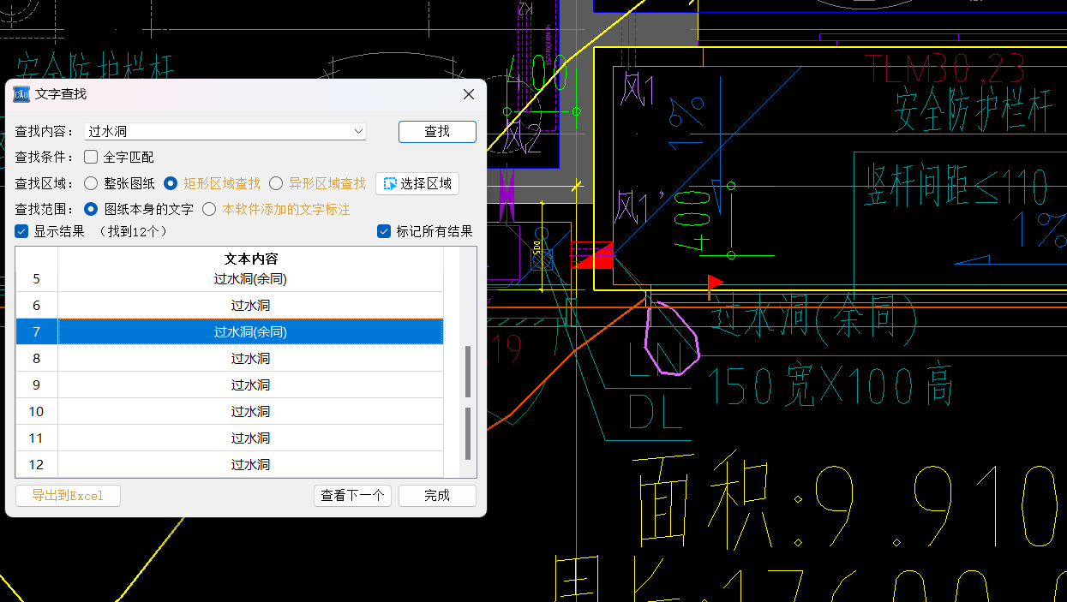
Task: Choose 本软件添加的文字标注 search range
Action: coord(209,209)
